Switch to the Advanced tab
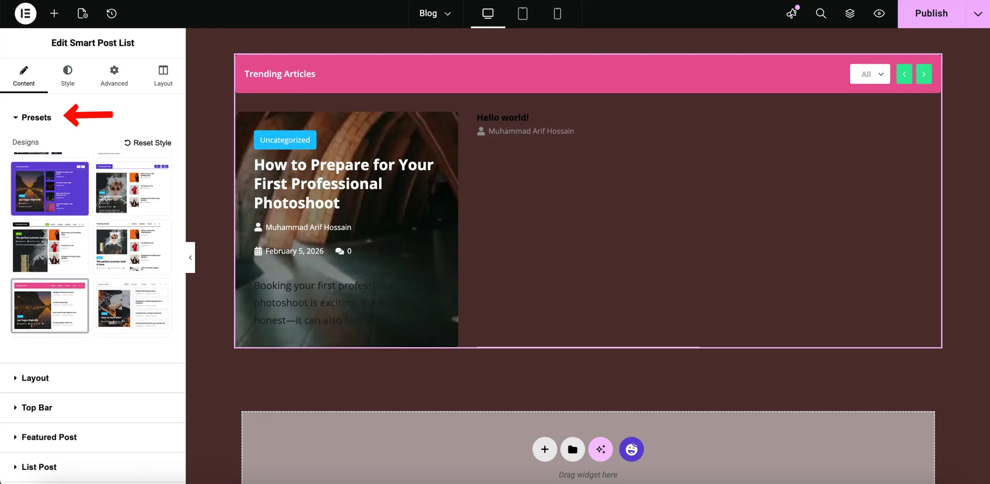The width and height of the screenshot is (990, 484). tap(114, 76)
